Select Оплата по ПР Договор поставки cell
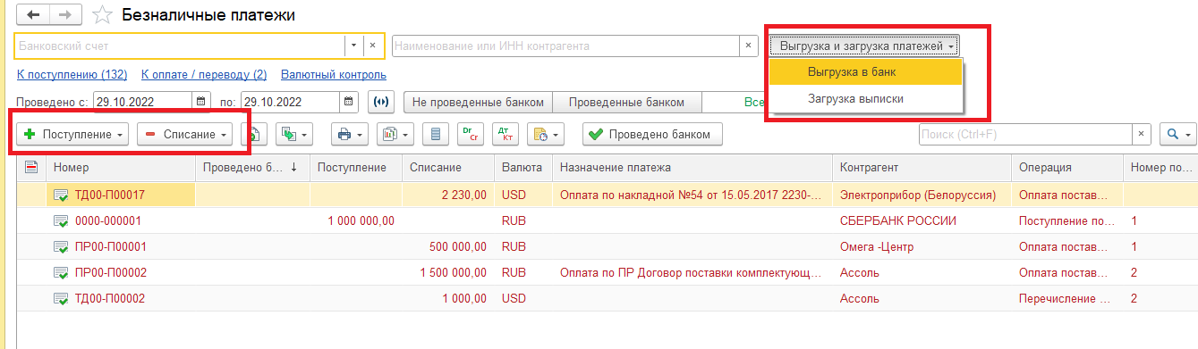This screenshot has width=1198, height=349. (x=692, y=272)
